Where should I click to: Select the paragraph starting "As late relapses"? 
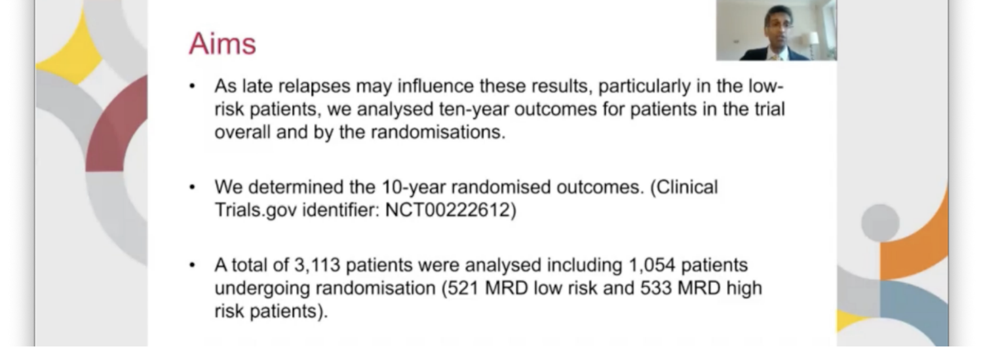click(x=499, y=109)
